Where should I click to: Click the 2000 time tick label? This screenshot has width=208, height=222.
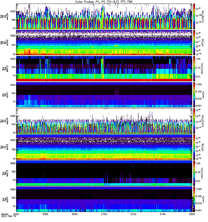tap(16, 214)
